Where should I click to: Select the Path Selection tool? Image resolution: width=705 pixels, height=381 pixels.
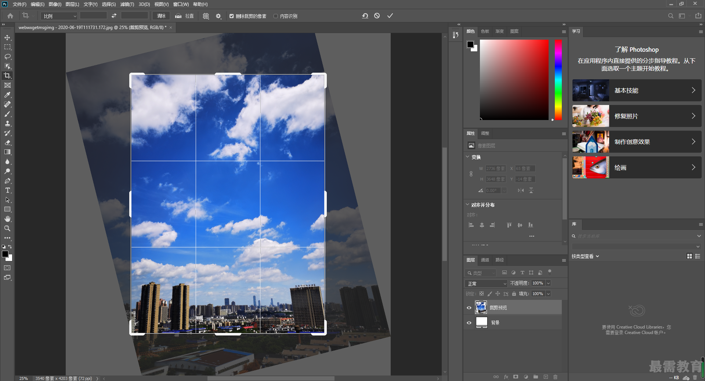(x=7, y=200)
